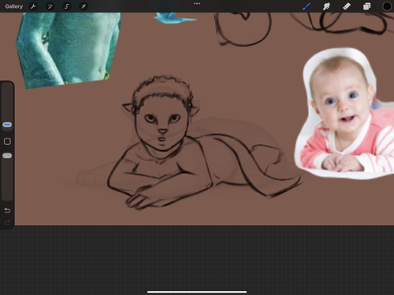Select the Brush paint tool
The image size is (394, 295).
coord(307,6)
